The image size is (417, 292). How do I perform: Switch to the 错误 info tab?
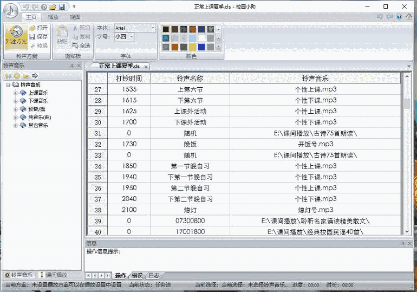click(137, 276)
